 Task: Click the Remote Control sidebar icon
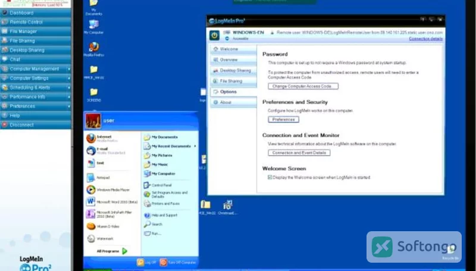(x=4, y=22)
